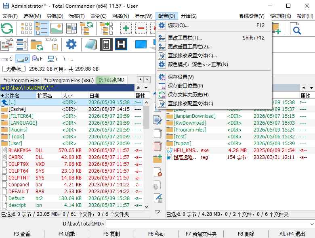
Task: Click left panel asterisk favorites button
Action: 139,88
